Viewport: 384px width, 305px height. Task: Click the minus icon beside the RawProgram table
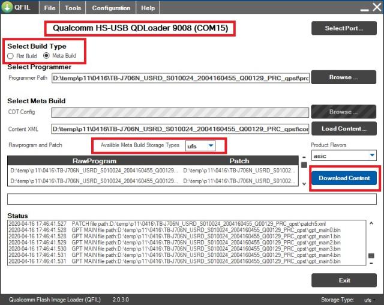pos(304,157)
